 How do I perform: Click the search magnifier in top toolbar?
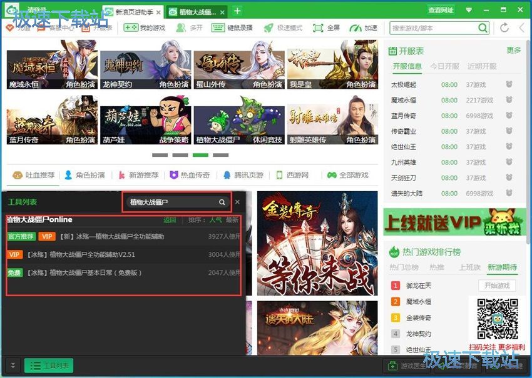pos(483,27)
